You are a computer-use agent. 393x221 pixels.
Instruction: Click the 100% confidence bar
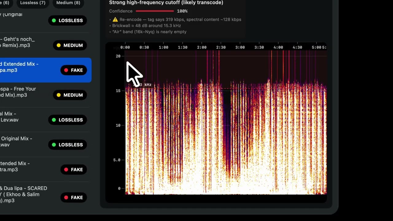(x=155, y=11)
